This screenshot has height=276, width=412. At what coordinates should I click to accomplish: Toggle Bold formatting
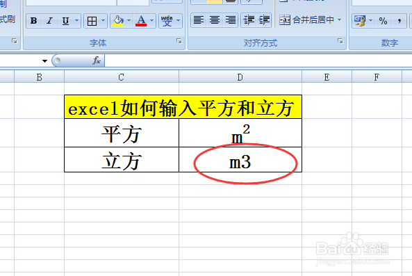click(34, 21)
